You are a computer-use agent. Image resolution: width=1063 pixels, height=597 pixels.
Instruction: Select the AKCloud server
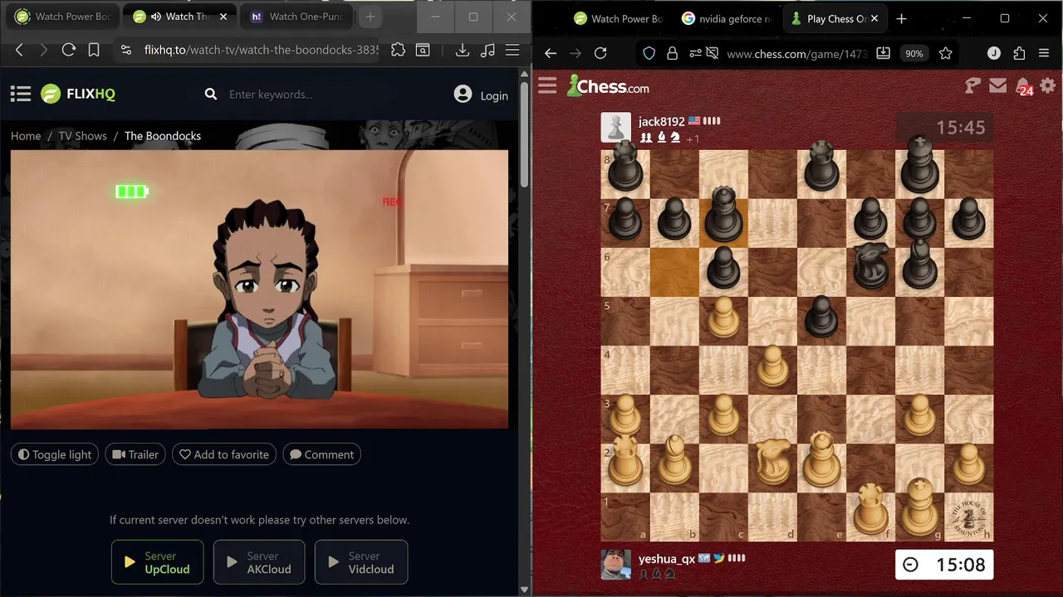pyautogui.click(x=259, y=562)
